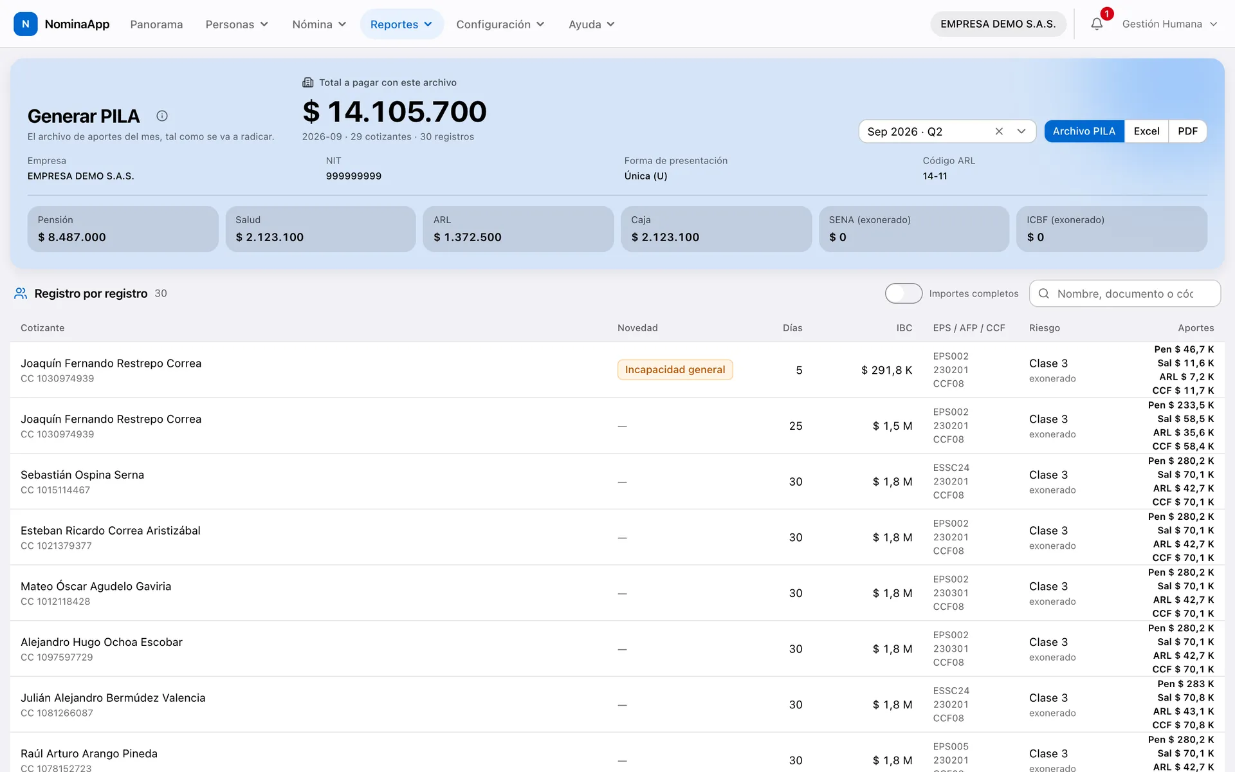The width and height of the screenshot is (1235, 772).
Task: Click the search magnifier icon
Action: pos(1044,293)
